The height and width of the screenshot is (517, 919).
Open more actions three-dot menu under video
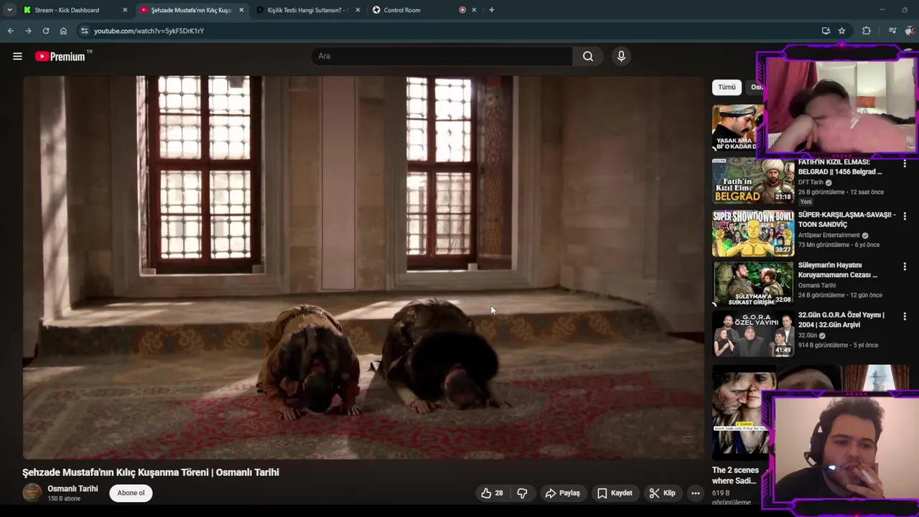[695, 493]
